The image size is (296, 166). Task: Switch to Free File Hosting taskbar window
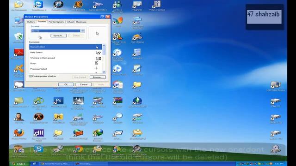(x=56, y=164)
